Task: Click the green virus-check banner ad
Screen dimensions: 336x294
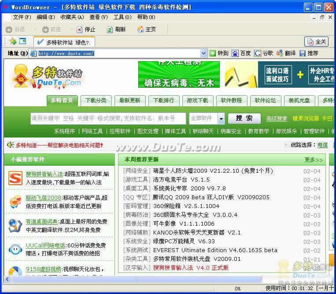Action: point(179,74)
